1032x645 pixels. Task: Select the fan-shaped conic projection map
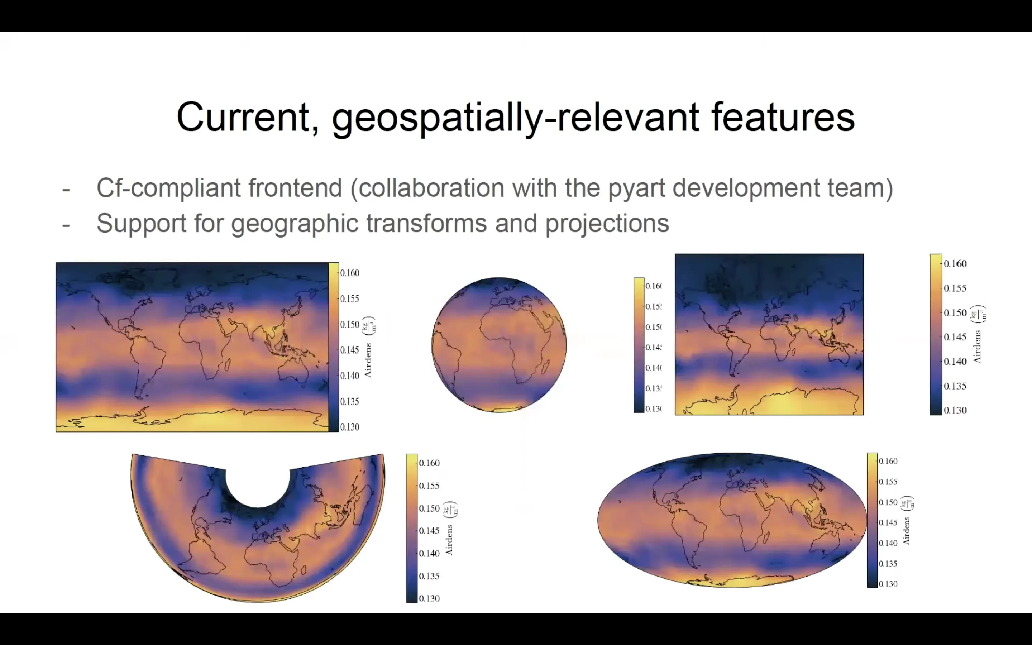(x=258, y=550)
